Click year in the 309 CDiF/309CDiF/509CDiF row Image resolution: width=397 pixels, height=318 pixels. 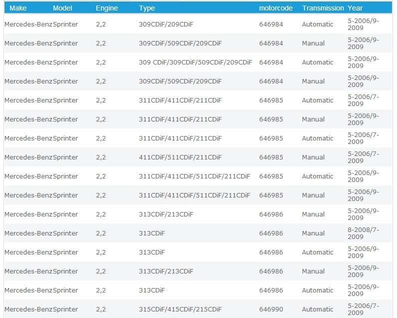point(363,62)
